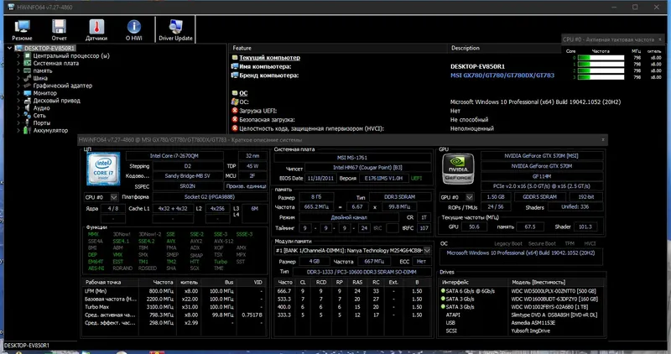
Task: Open the Резюме summary toolbar icon
Action: point(22,30)
